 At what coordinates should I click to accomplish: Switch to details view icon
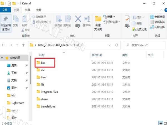pos(161,123)
